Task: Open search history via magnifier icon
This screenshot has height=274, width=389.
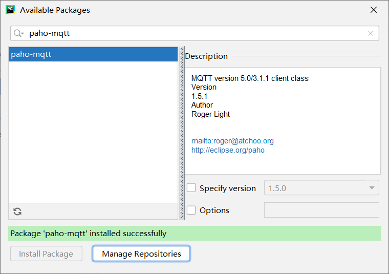Action: click(x=19, y=33)
